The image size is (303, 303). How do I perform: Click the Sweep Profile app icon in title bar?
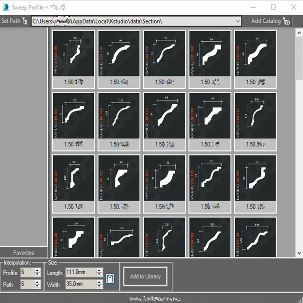pyautogui.click(x=6, y=7)
